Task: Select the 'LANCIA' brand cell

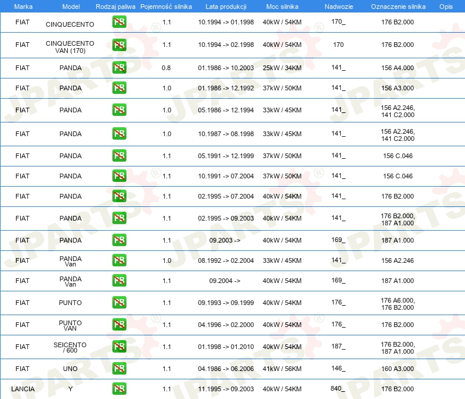Action: [23, 389]
